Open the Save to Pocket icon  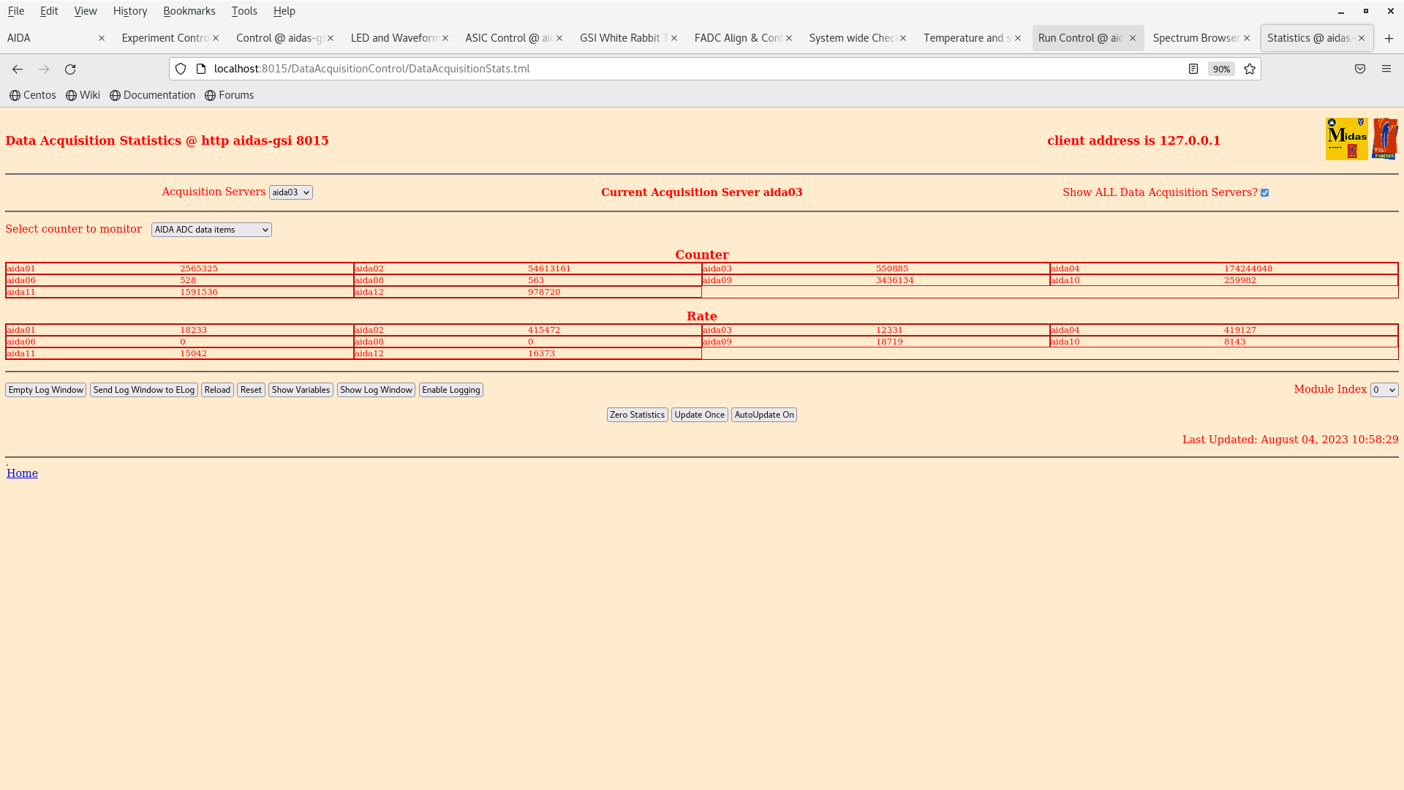(x=1359, y=69)
